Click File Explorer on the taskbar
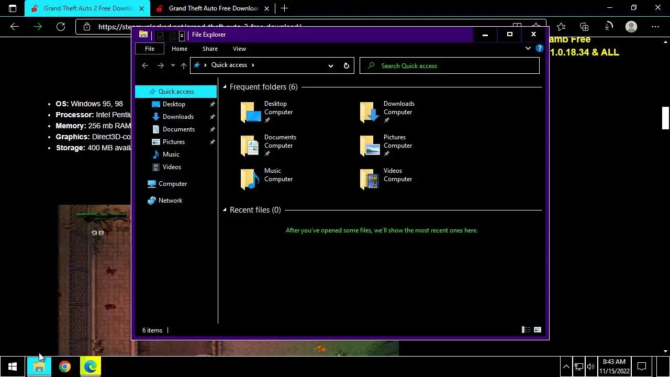Screen dimensions: 670x377 pyautogui.click(x=39, y=367)
